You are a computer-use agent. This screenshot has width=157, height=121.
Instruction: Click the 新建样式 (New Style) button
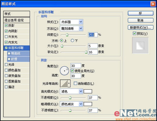140,27
